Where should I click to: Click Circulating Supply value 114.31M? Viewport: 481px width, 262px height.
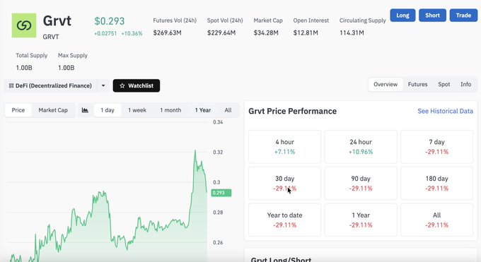click(x=352, y=32)
